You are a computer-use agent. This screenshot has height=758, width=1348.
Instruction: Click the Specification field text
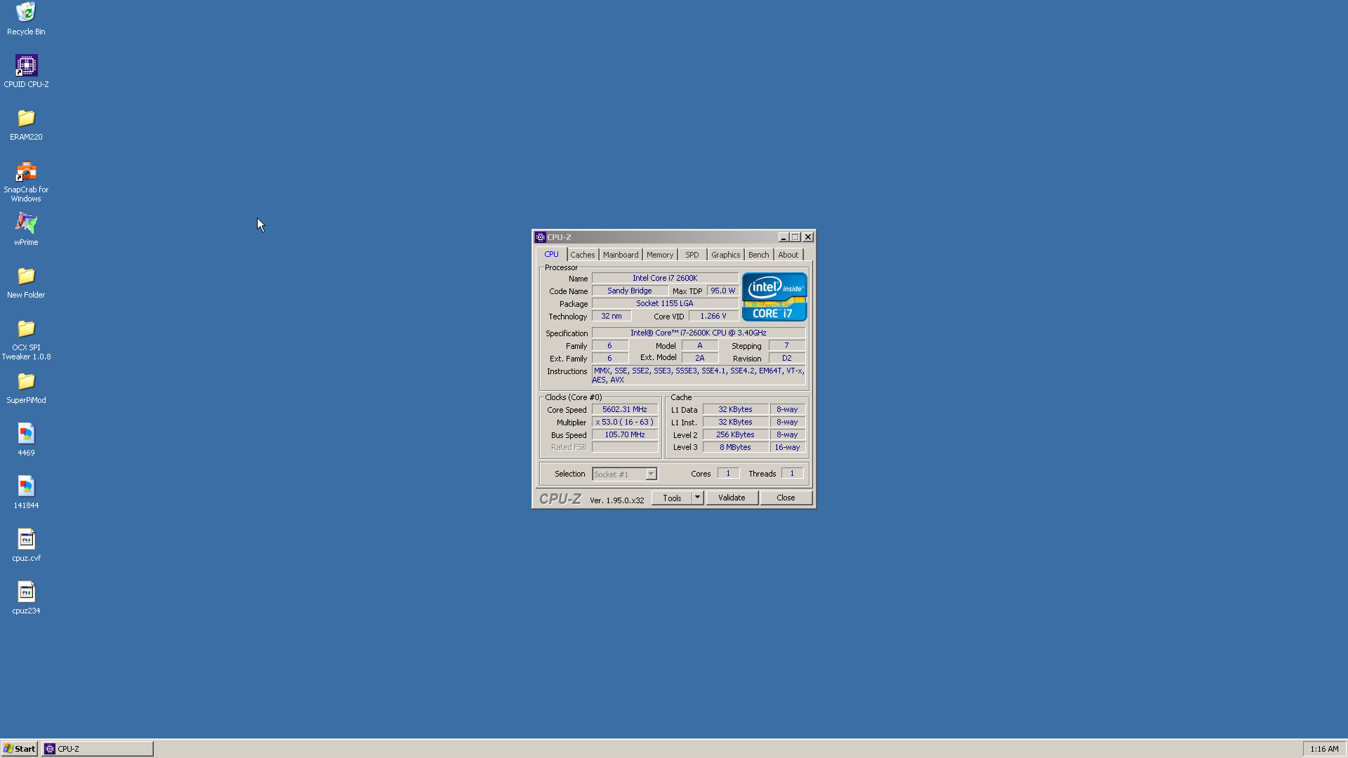pos(699,333)
